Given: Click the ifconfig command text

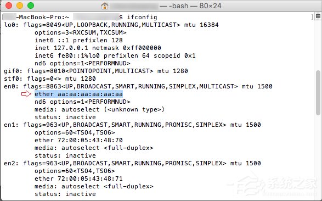Looking at the screenshot, I should (x=142, y=17).
